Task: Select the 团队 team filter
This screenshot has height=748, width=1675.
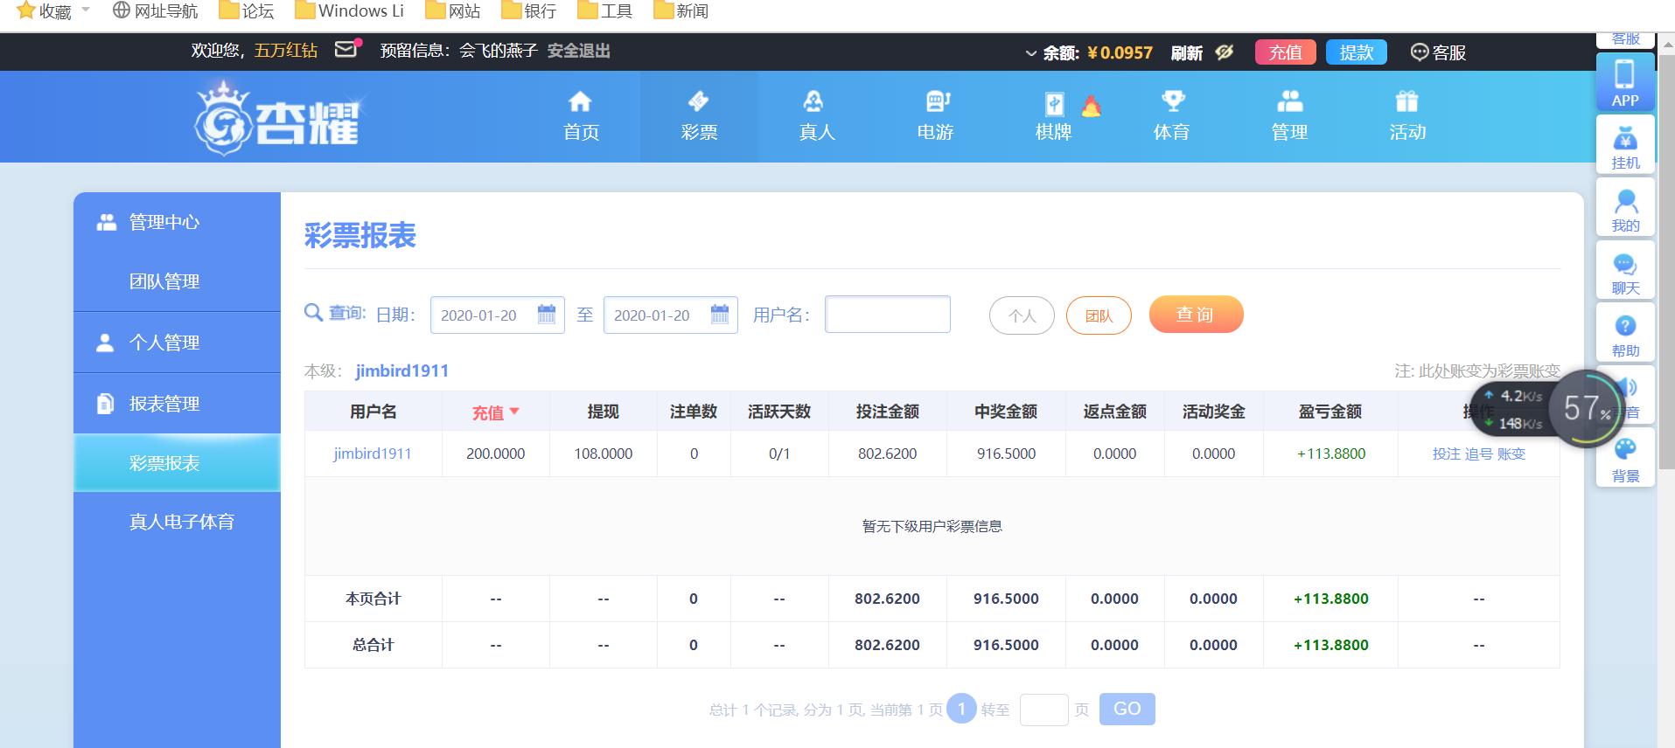Action: point(1099,315)
